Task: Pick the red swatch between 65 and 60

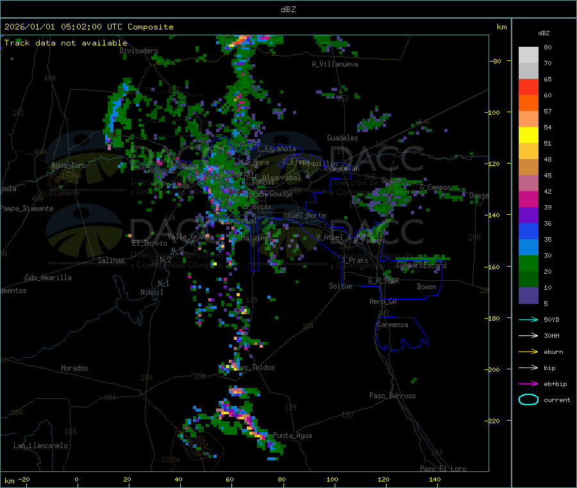Action: pyautogui.click(x=528, y=87)
